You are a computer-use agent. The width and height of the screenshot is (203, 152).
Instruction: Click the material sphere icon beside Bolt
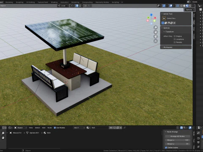88,128
